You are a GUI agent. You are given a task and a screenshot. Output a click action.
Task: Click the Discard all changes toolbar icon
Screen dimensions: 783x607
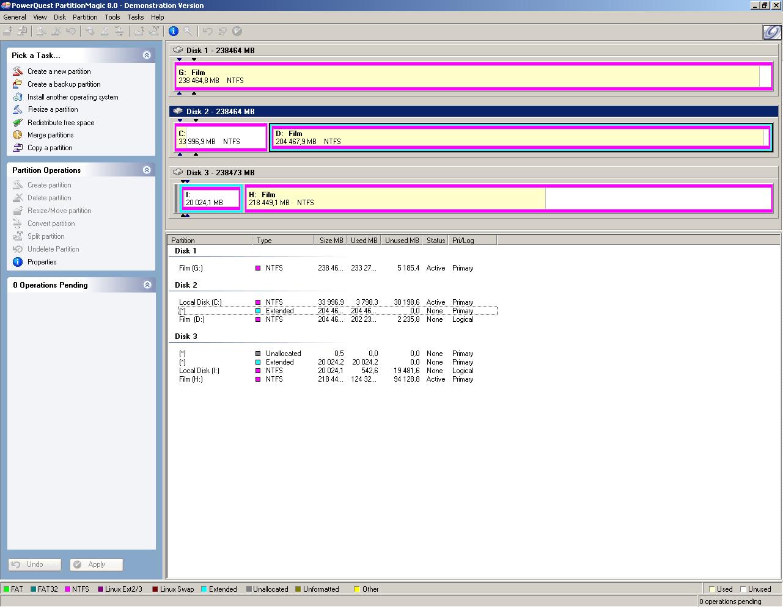(x=222, y=31)
